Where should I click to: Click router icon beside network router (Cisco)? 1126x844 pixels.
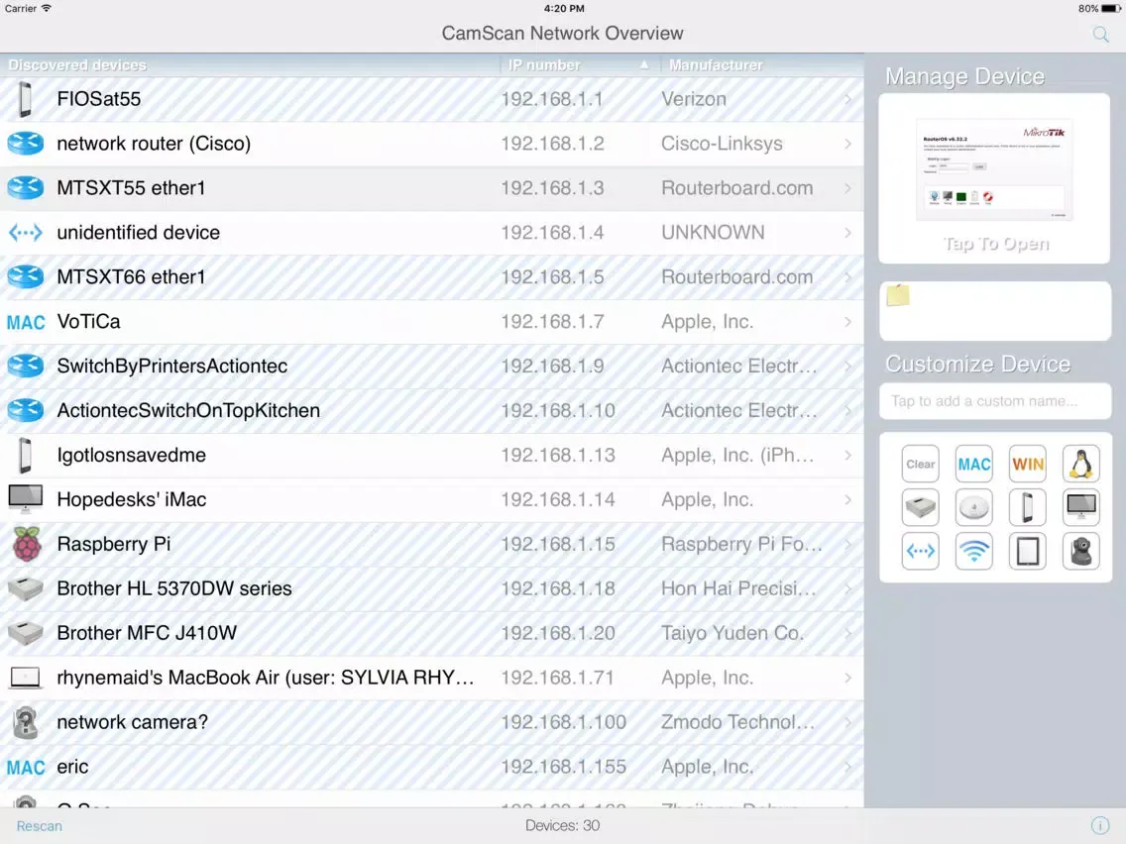tap(25, 144)
